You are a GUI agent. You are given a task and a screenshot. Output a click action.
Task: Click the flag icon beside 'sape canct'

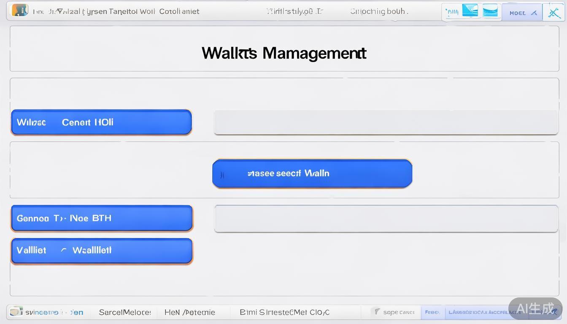(377, 312)
